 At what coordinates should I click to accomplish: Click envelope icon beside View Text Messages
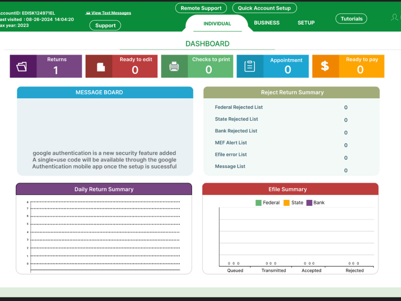(88, 13)
